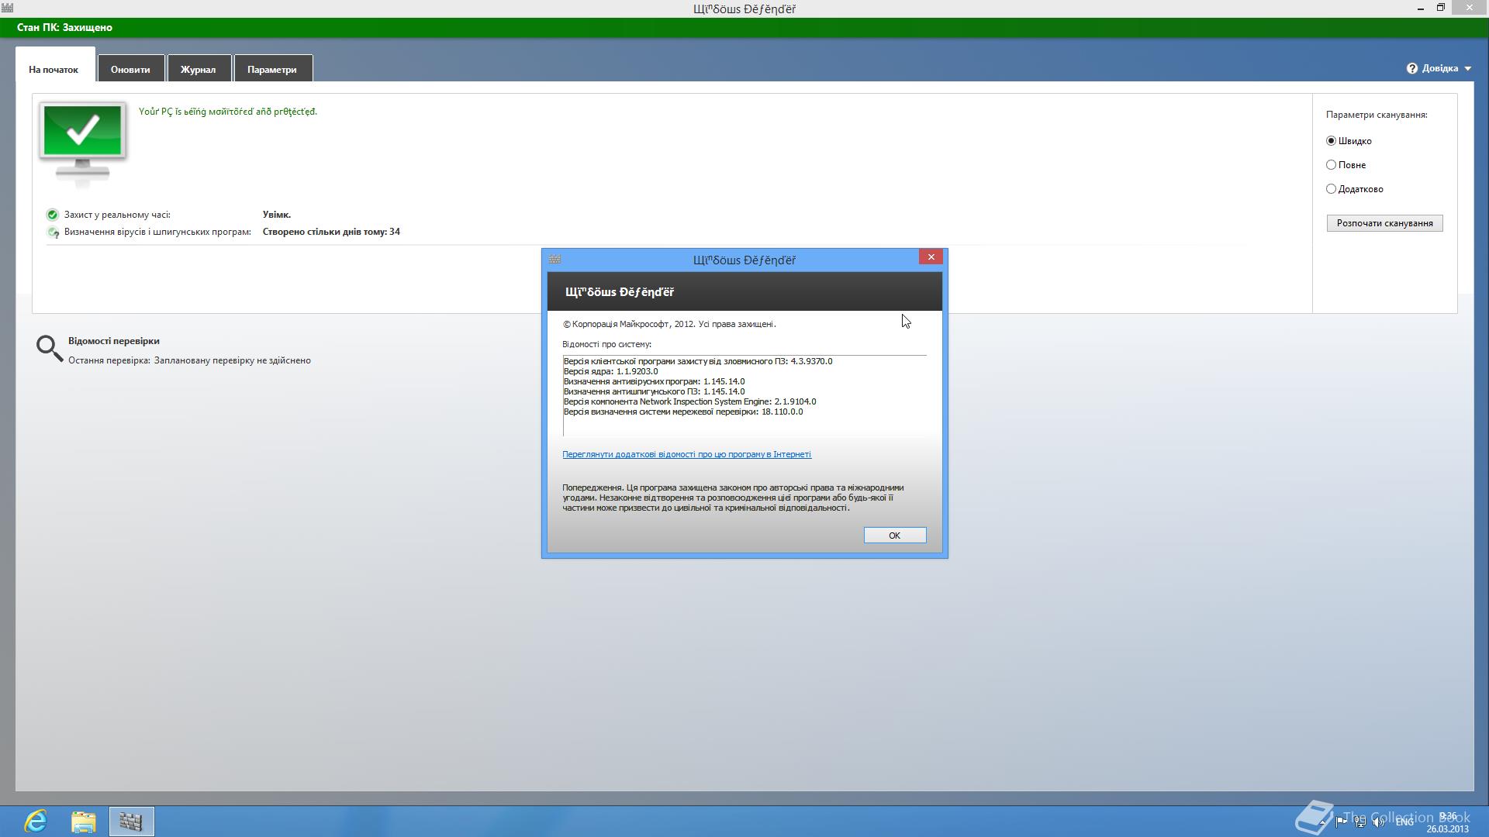
Task: Click OK in the about dialog
Action: [x=895, y=536]
